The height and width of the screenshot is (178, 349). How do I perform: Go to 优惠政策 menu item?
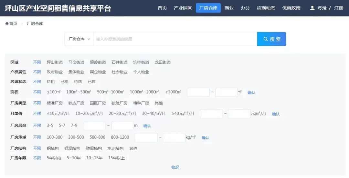(x=291, y=8)
